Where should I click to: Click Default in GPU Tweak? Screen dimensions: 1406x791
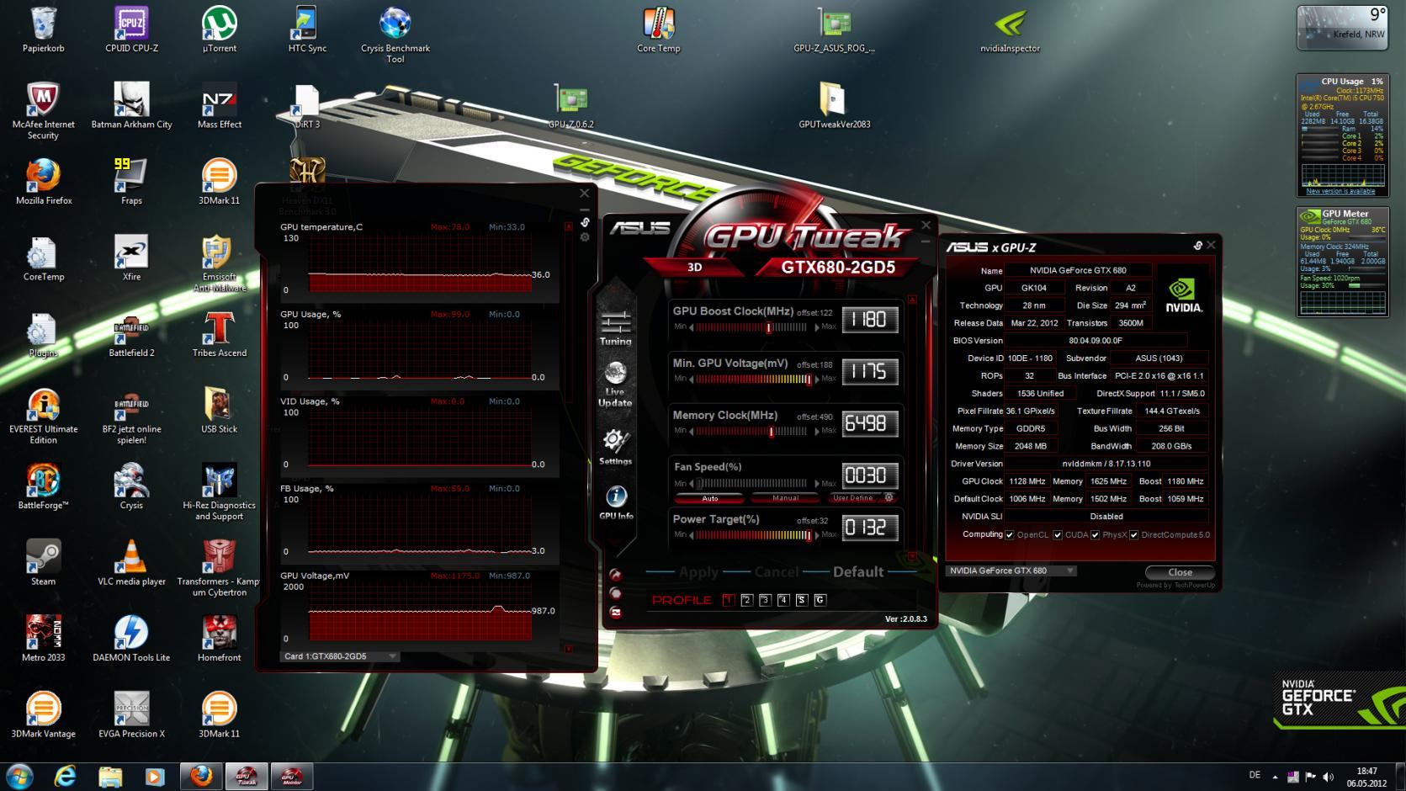(858, 572)
